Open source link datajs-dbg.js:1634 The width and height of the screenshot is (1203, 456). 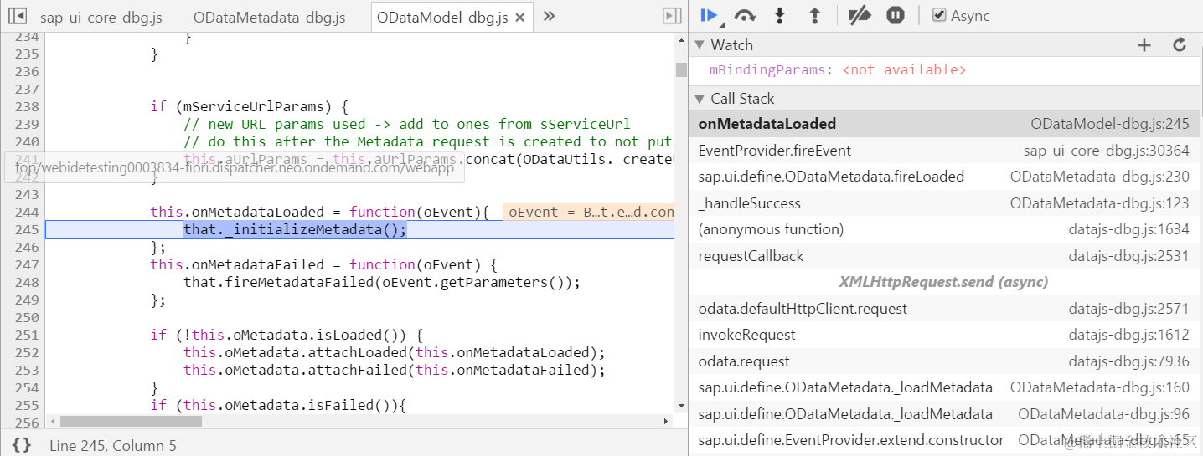point(1128,229)
